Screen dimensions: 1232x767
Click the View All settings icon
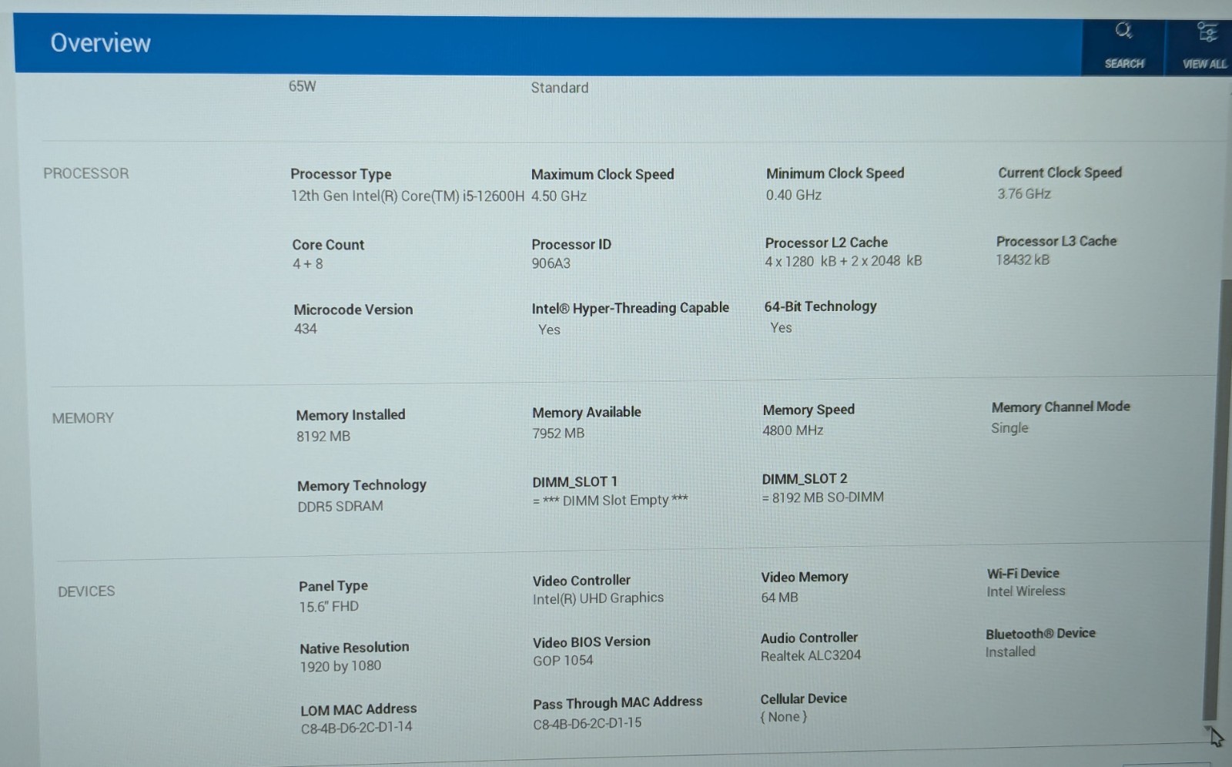click(x=1206, y=32)
